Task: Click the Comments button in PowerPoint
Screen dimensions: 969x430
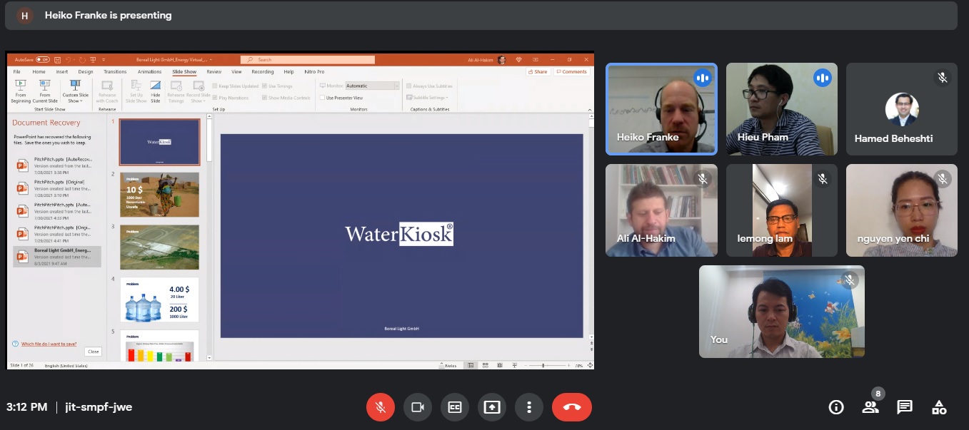Action: [571, 72]
